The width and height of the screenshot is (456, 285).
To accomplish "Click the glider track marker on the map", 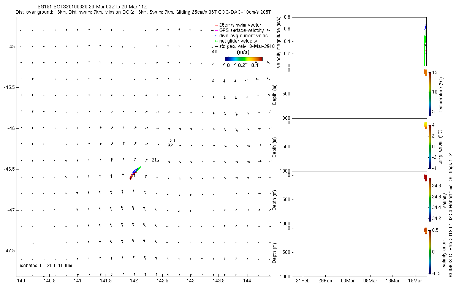I will click(x=135, y=172).
